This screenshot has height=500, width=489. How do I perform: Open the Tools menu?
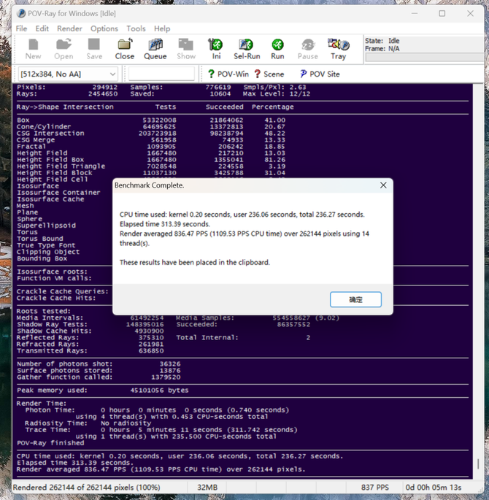coord(136,28)
